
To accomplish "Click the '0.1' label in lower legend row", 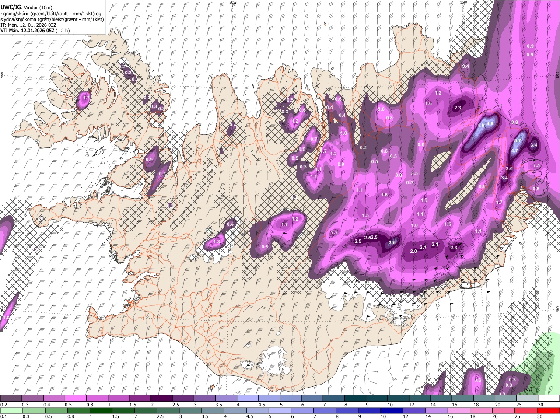I will pyautogui.click(x=3, y=416).
